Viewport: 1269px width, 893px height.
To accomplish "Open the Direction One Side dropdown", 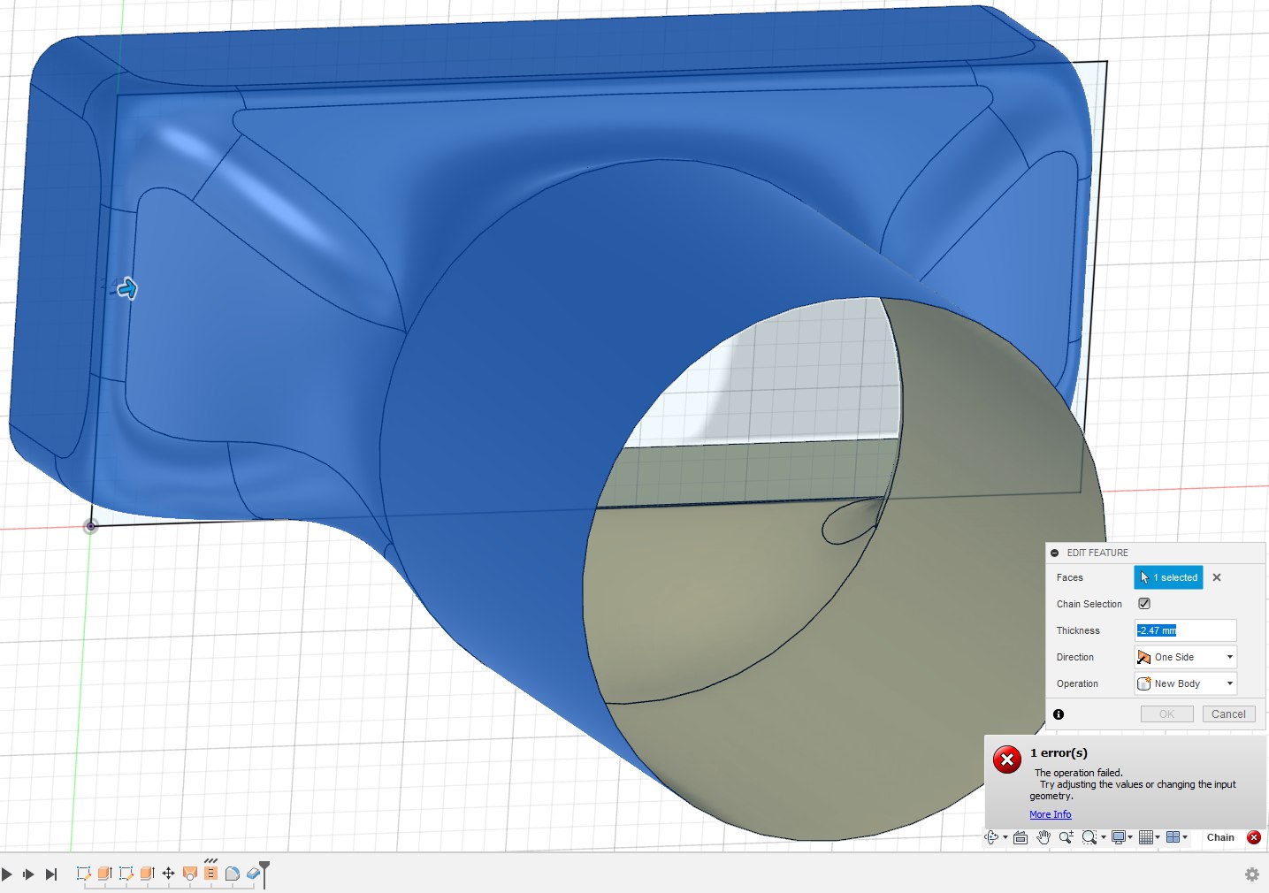I will click(1185, 657).
